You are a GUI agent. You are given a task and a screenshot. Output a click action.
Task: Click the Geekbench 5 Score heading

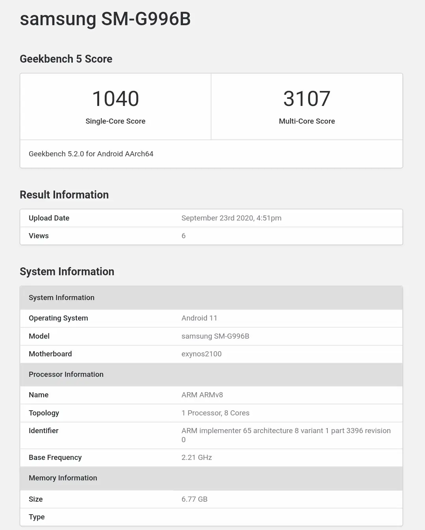tap(66, 59)
